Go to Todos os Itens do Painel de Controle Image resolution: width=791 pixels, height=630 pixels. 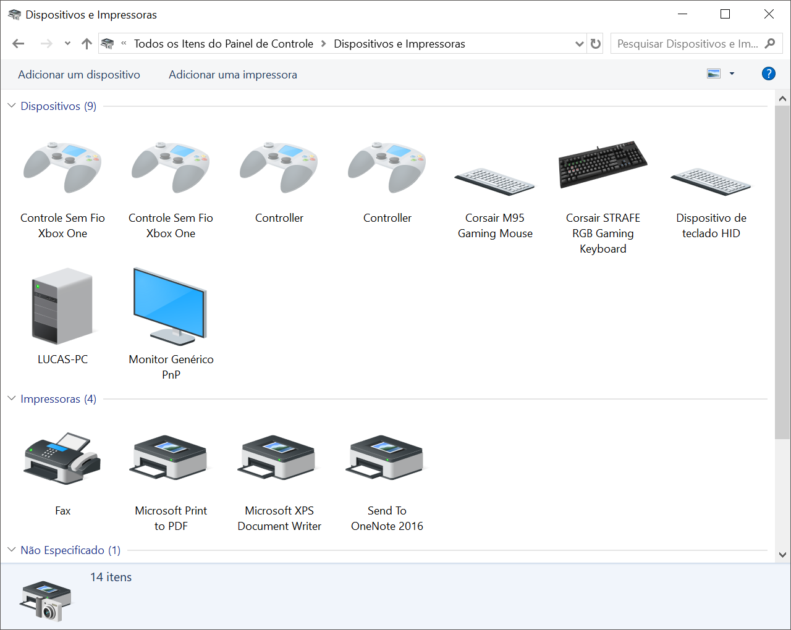(x=224, y=43)
